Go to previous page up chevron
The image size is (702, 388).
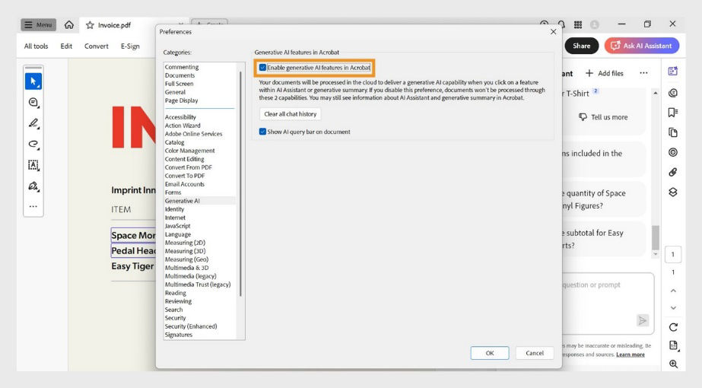(x=673, y=291)
